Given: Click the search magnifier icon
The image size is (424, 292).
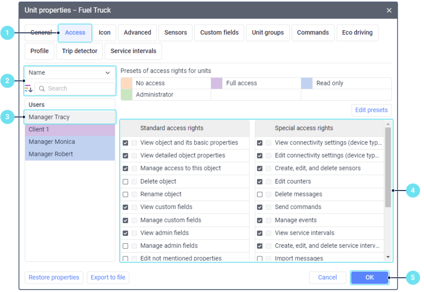Looking at the screenshot, I should click(42, 89).
